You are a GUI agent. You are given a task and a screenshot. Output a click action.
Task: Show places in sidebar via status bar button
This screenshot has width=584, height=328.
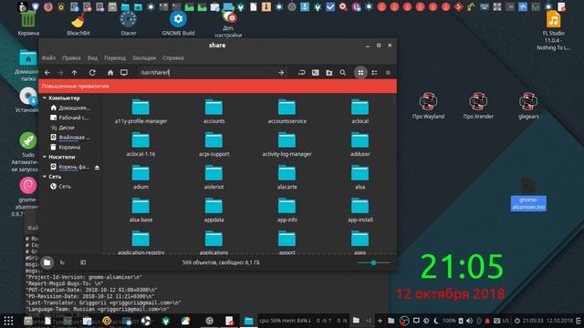pyautogui.click(x=47, y=262)
